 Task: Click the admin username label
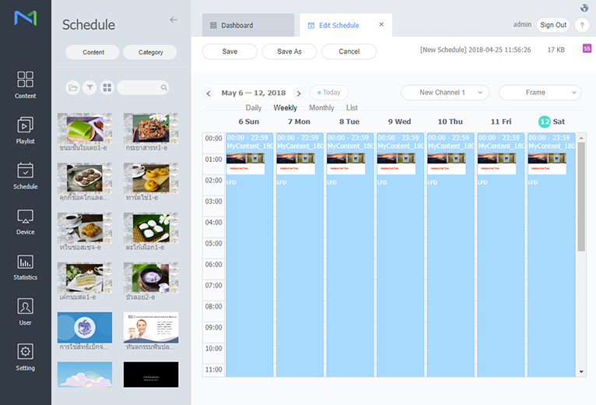coord(522,24)
